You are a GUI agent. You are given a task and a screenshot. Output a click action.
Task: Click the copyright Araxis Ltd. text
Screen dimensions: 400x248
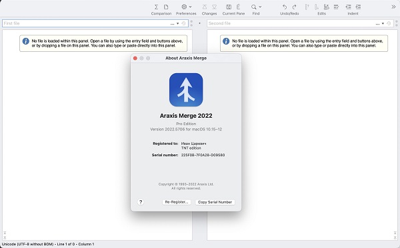tap(186, 184)
